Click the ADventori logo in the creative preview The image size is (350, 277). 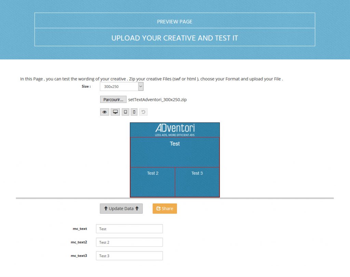(175, 130)
